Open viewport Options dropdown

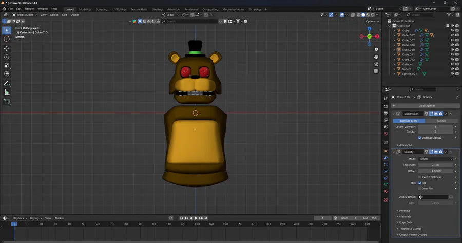click(372, 21)
